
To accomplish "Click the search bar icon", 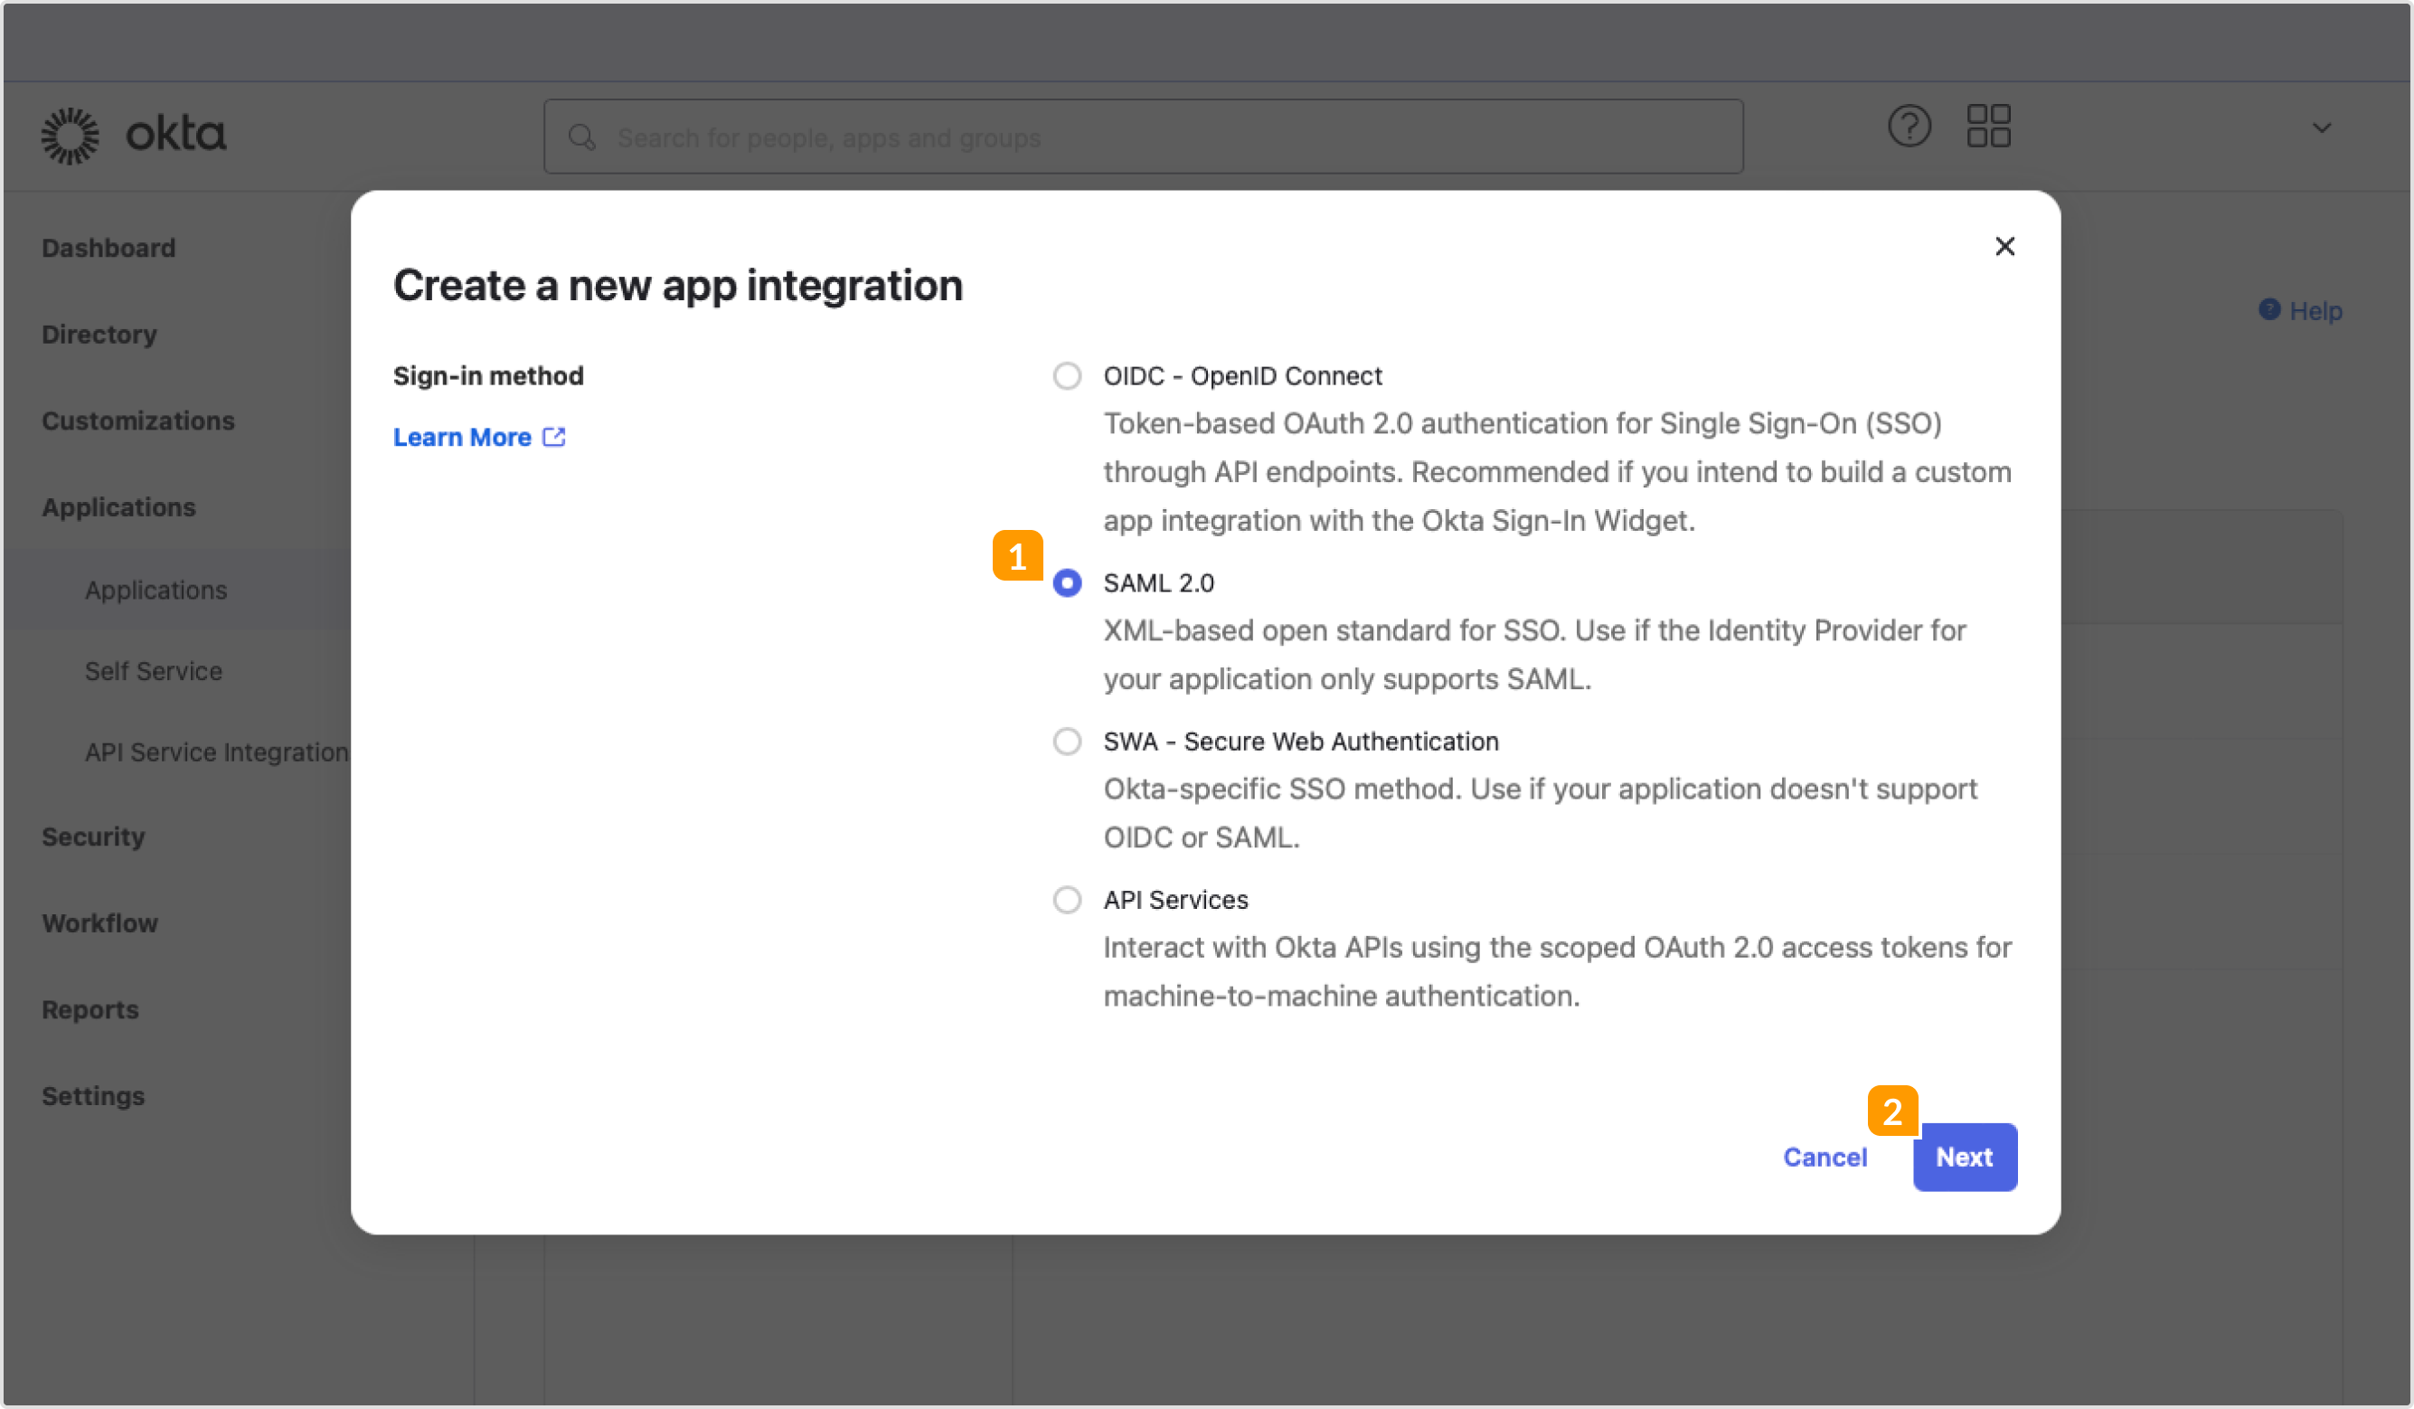I will tap(583, 136).
